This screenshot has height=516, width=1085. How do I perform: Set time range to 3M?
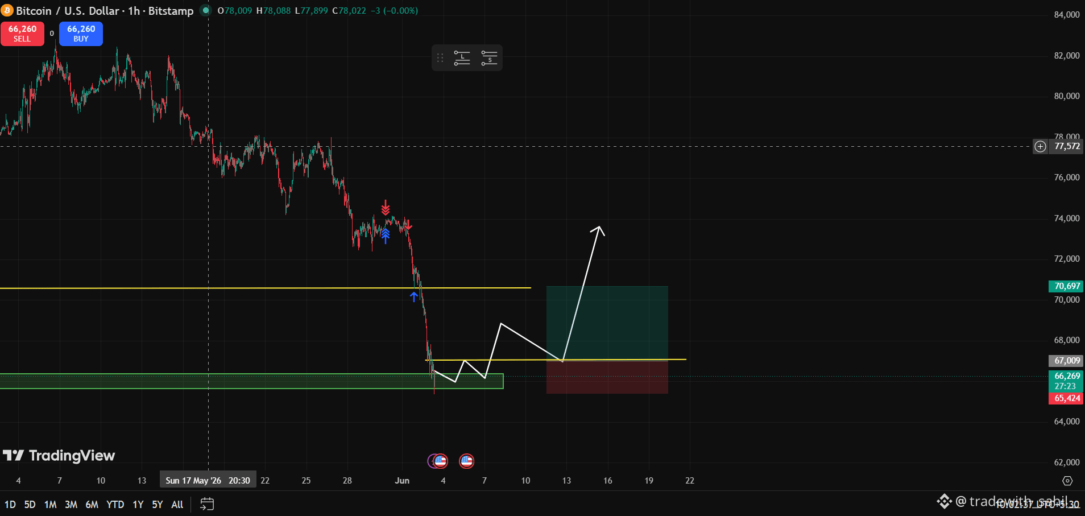coord(71,505)
